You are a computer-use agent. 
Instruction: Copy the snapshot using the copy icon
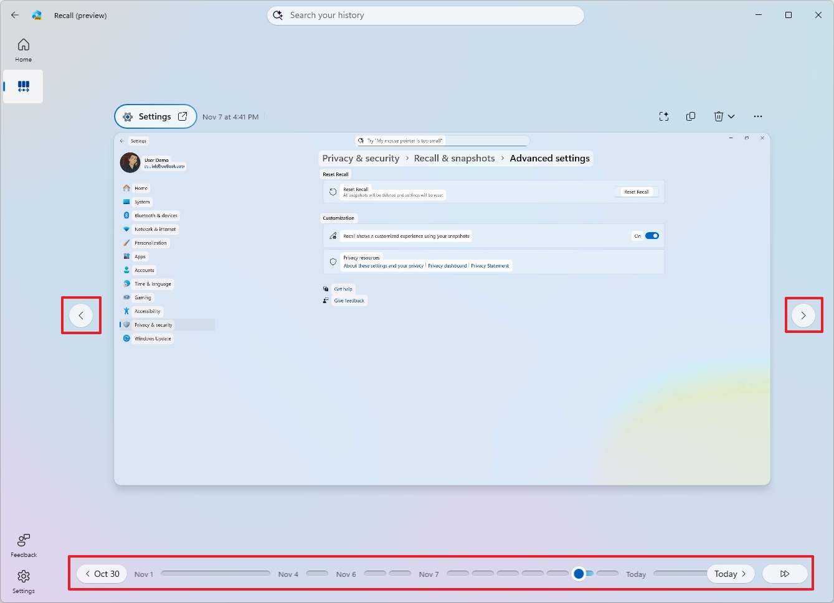coord(691,116)
